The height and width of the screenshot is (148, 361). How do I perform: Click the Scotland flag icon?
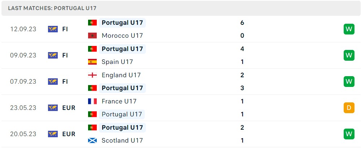(x=92, y=140)
